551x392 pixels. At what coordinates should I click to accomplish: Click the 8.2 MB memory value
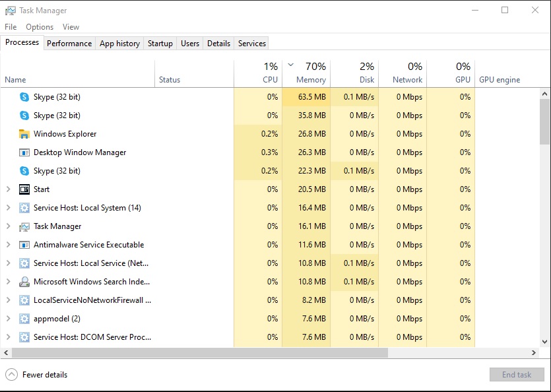pyautogui.click(x=314, y=300)
